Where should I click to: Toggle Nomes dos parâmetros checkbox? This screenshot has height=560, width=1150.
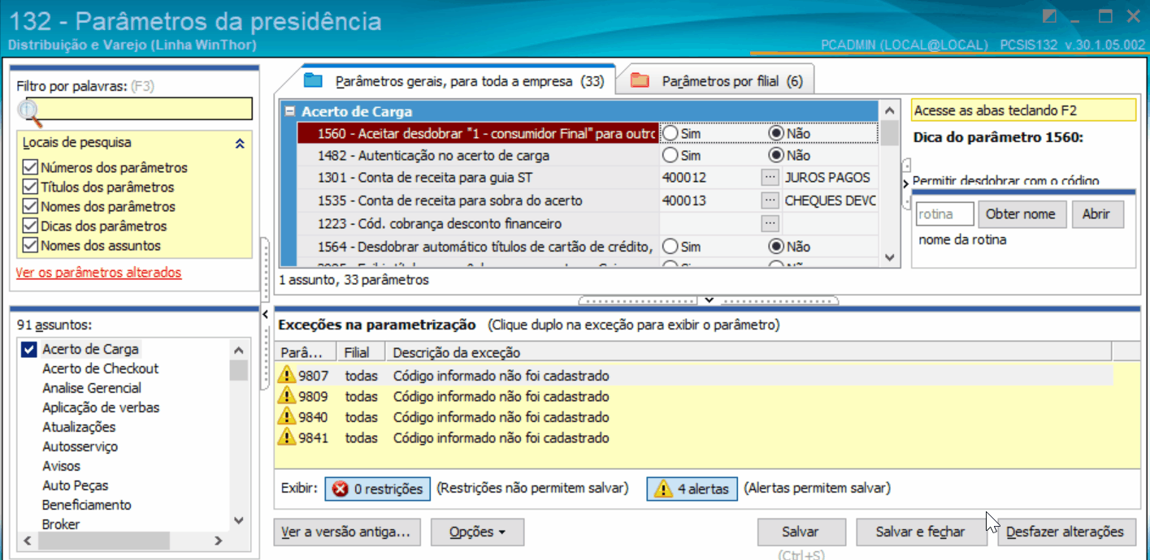click(x=30, y=207)
